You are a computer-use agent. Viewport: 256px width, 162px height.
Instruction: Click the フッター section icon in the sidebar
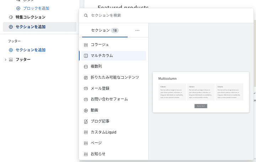[x=11, y=60]
